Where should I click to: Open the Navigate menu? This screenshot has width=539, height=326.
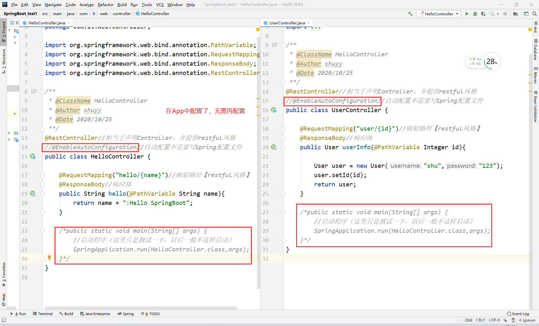[53, 4]
